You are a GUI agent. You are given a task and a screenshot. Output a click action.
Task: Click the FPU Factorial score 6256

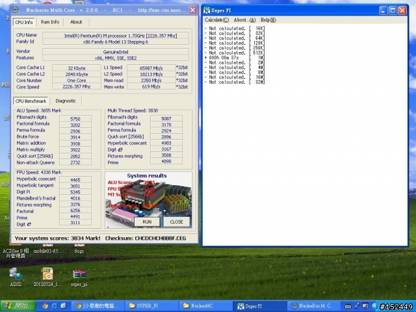pyautogui.click(x=75, y=211)
